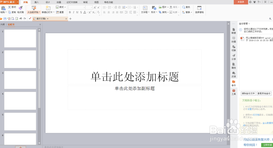273x148 pixels.
Task: Click the Cut (剪切) scissors icon
Action: pyautogui.click(x=9, y=7)
